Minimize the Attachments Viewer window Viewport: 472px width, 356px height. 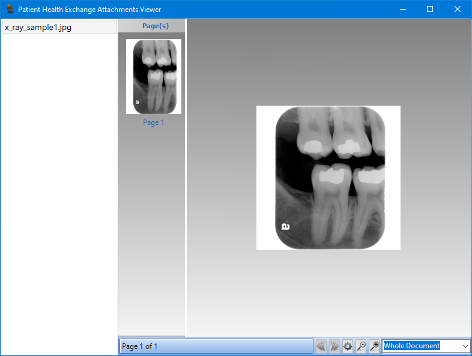[402, 10]
